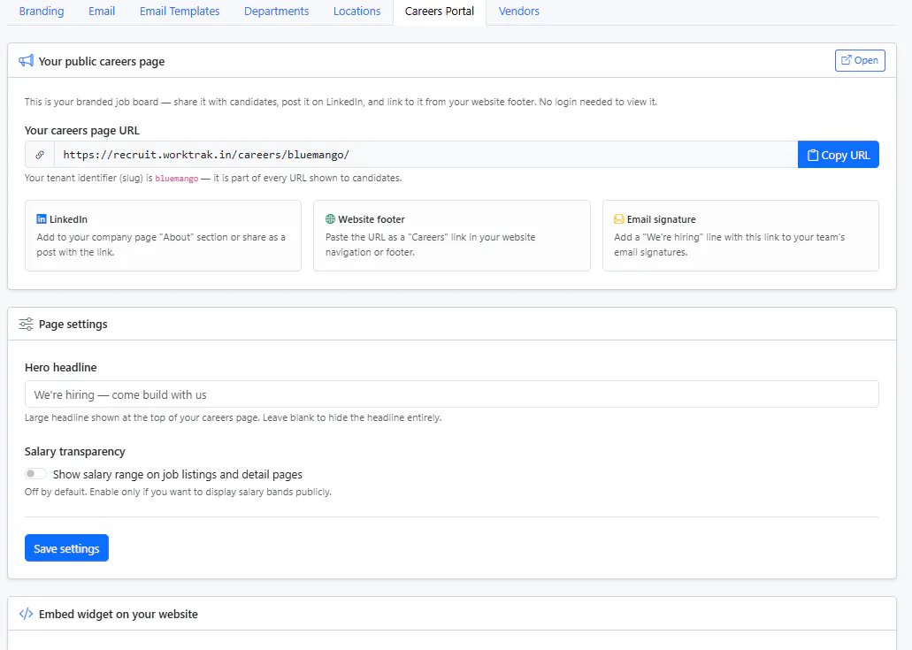Click the sliders icon beside Page settings
Screen dimensions: 912x650
click(x=27, y=324)
